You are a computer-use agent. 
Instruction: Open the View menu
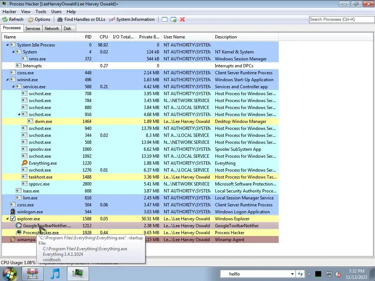point(26,11)
